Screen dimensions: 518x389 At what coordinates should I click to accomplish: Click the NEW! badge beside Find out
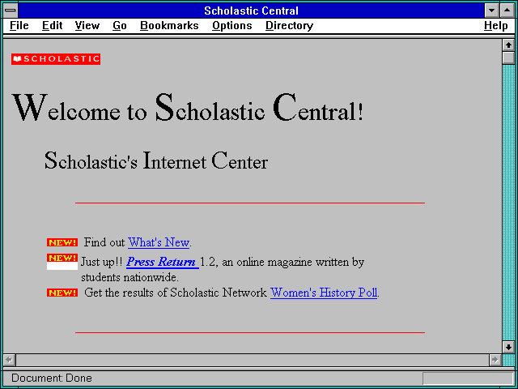tap(62, 242)
